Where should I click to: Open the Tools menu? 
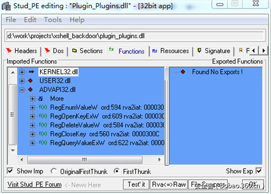click(52, 20)
